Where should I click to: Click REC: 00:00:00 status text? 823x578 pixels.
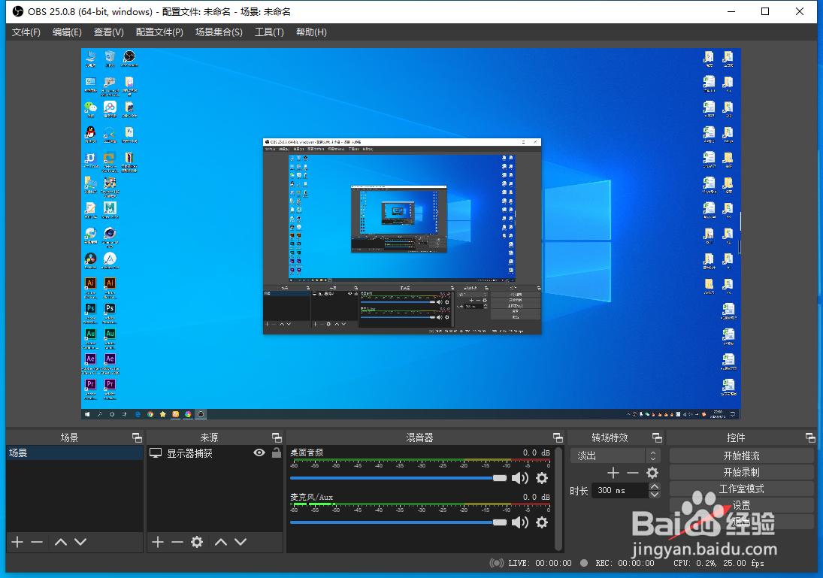pyautogui.click(x=625, y=563)
